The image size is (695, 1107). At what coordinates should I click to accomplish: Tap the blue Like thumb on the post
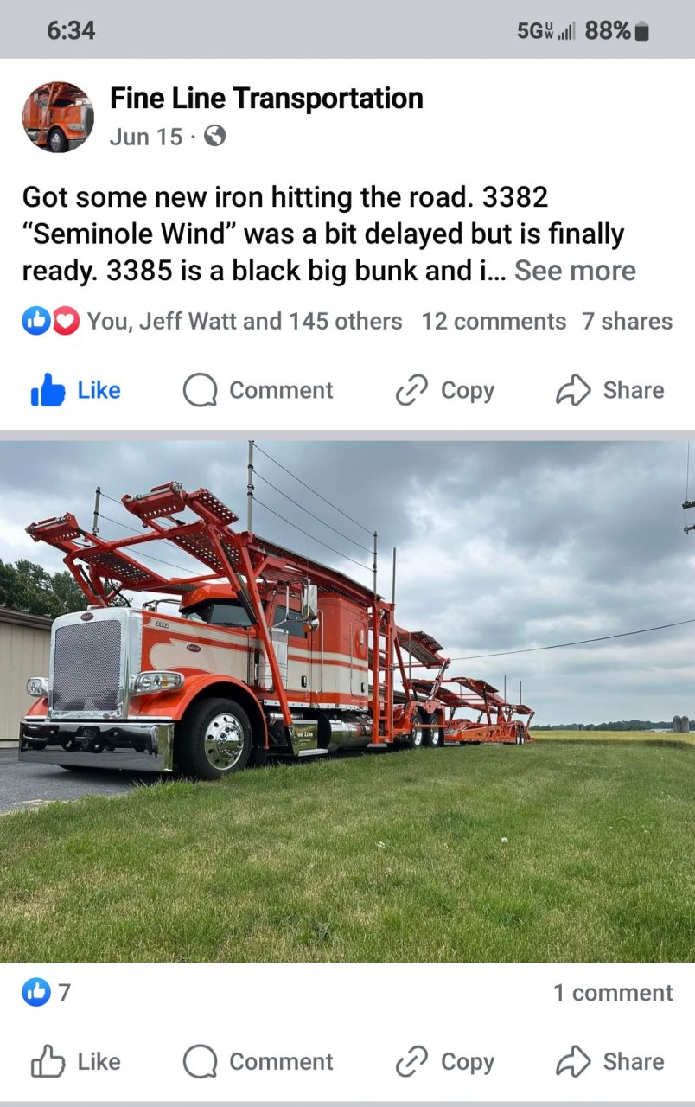48,391
